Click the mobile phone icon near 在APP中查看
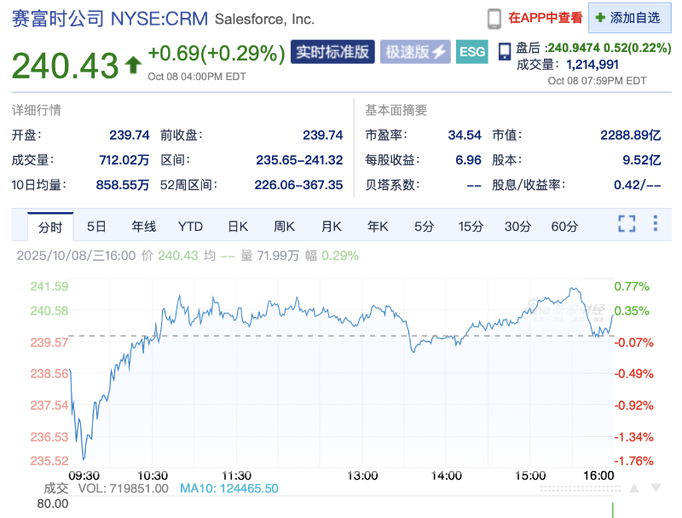682x518 pixels. coord(494,18)
